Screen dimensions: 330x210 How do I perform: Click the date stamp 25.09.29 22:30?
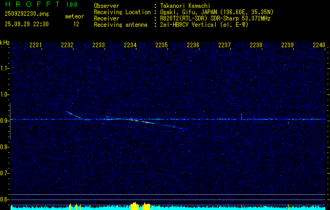click(x=26, y=24)
